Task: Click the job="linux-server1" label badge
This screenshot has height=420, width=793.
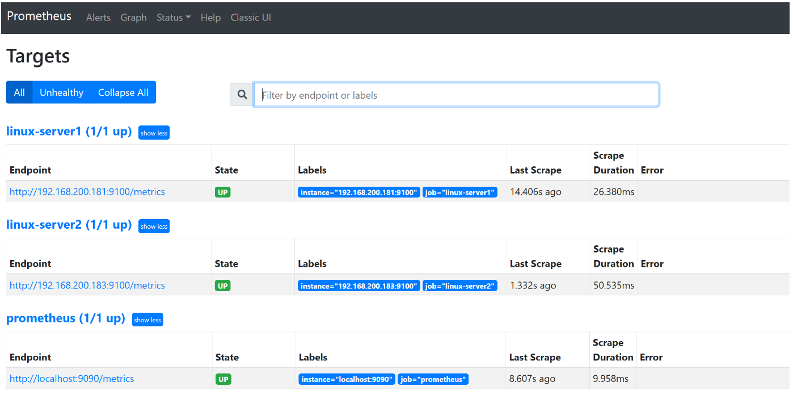Action: [460, 192]
